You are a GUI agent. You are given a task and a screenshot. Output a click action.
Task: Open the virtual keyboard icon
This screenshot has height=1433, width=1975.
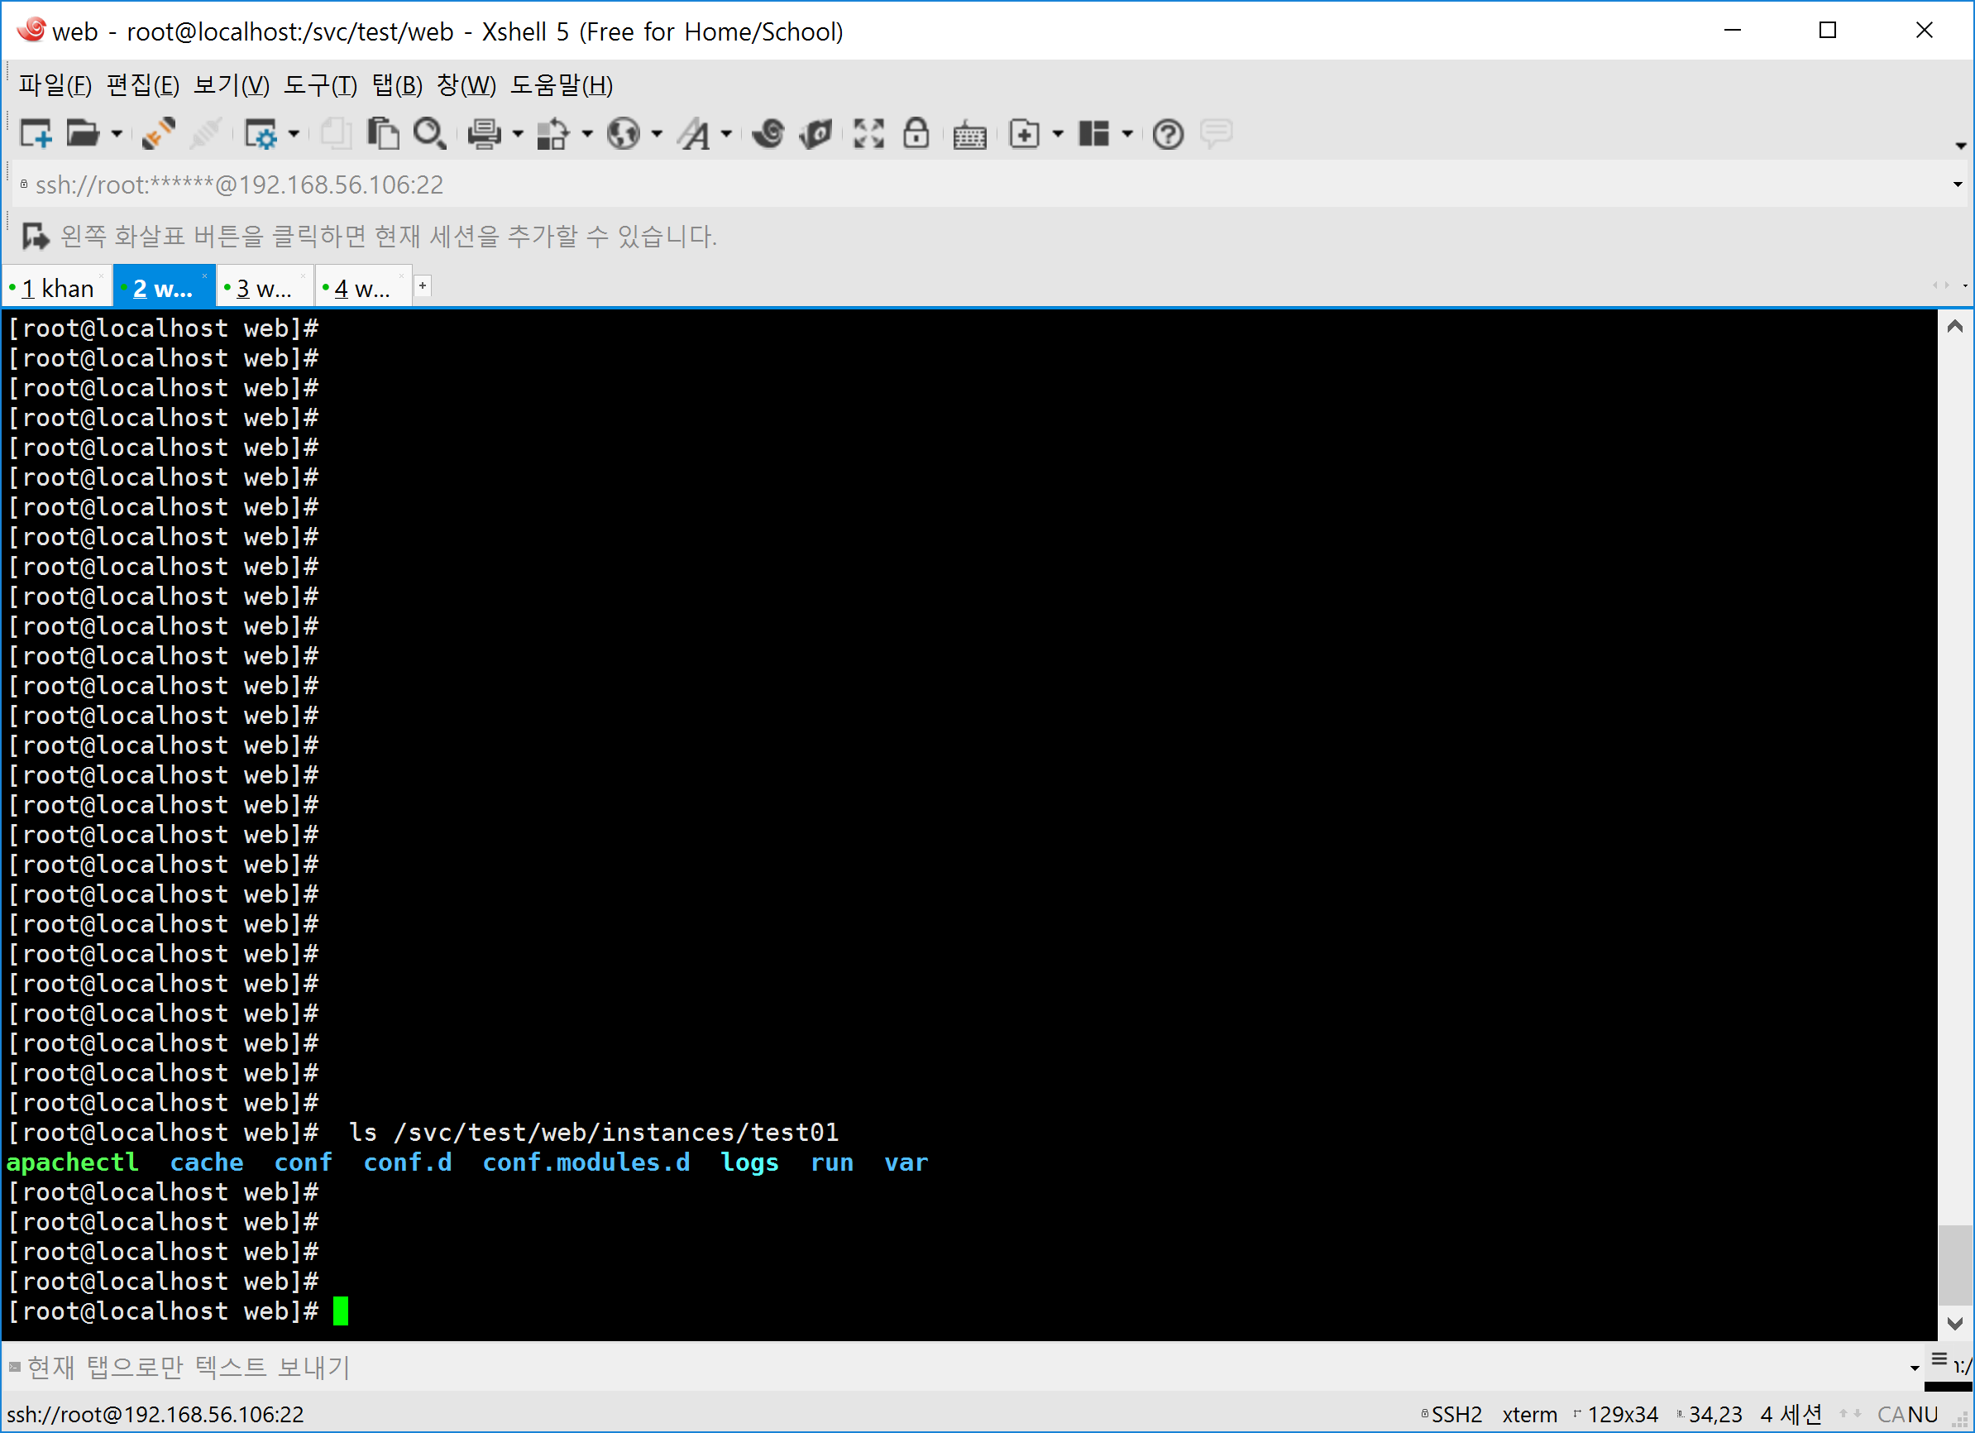[x=969, y=135]
